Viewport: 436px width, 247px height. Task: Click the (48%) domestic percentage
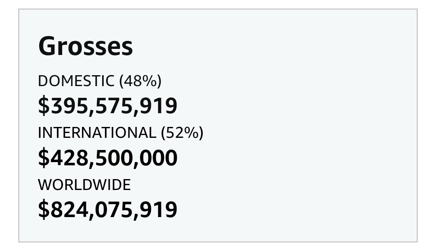pyautogui.click(x=140, y=81)
